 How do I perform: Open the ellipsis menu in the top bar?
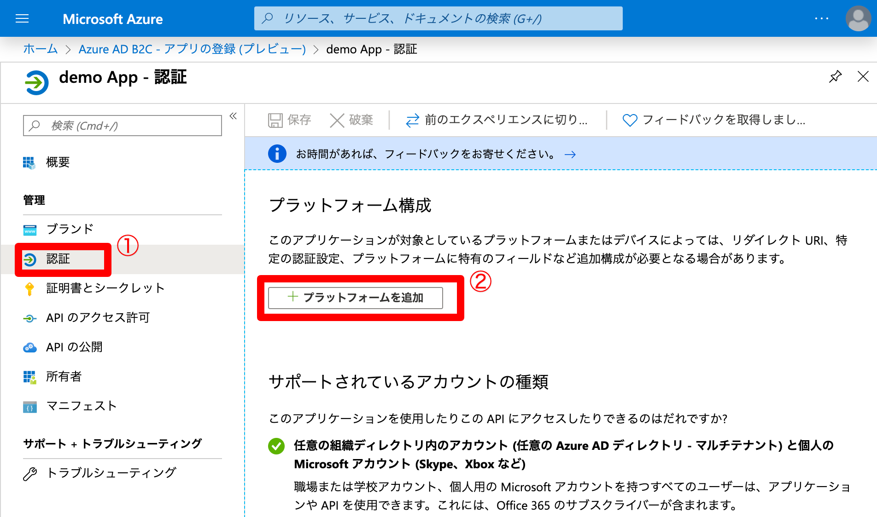(x=821, y=18)
